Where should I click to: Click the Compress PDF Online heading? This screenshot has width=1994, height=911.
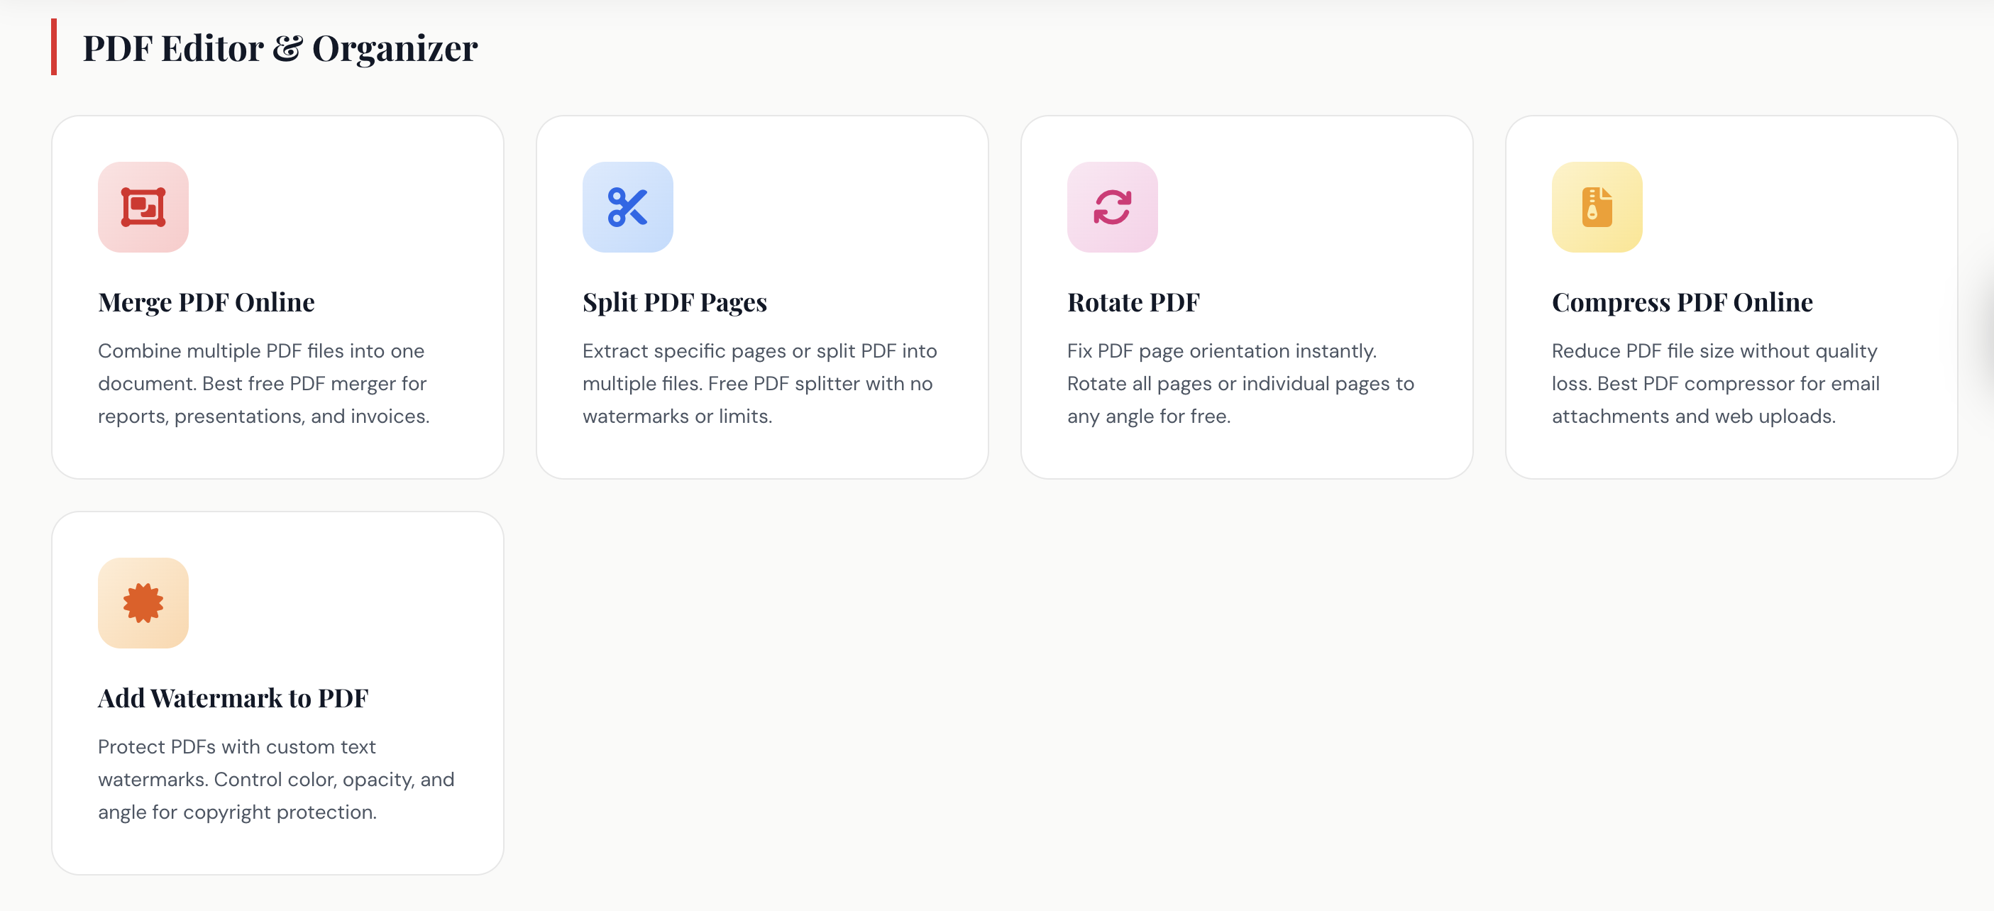click(1681, 303)
